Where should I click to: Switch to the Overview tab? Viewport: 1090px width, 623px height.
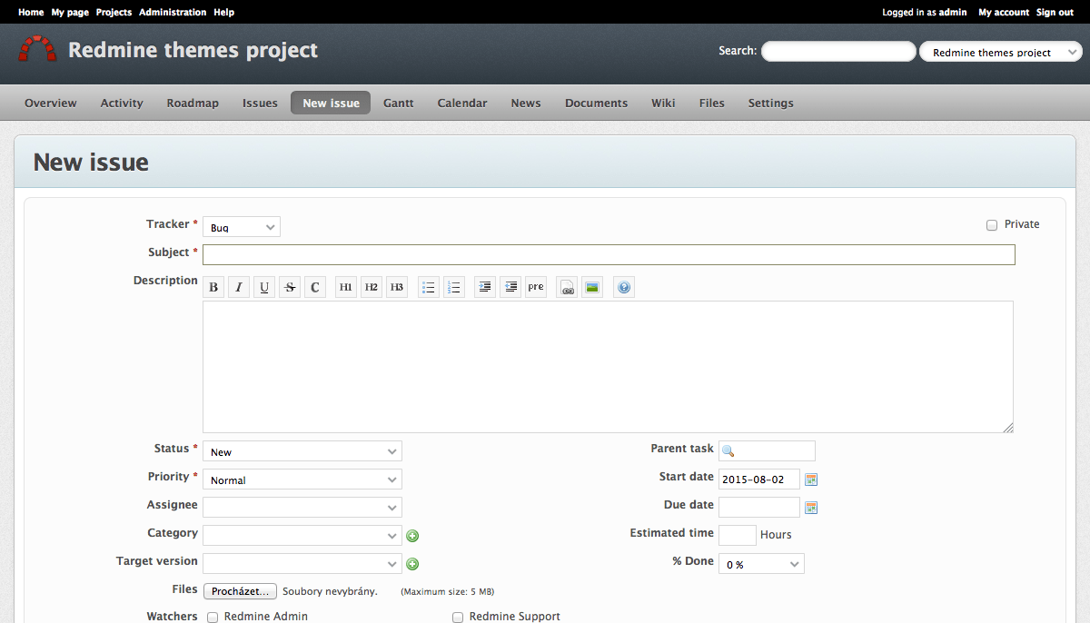51,103
